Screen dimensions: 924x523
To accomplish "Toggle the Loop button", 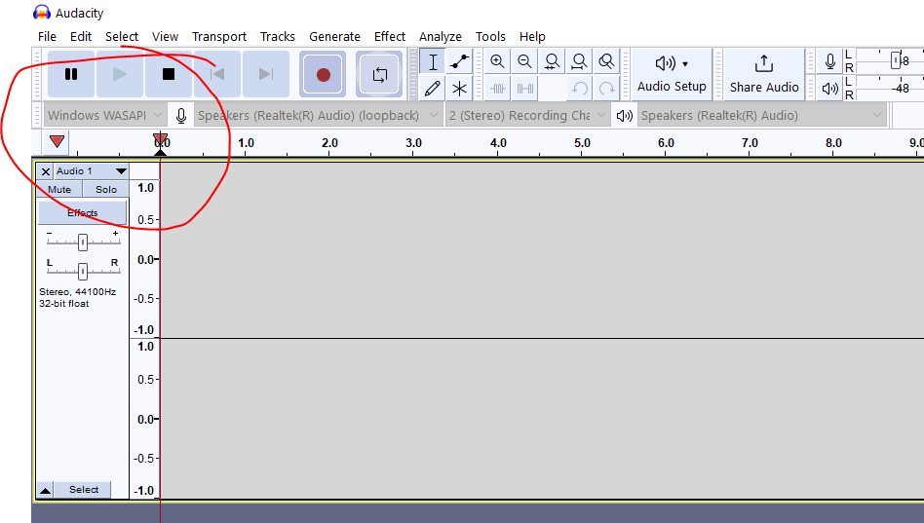I will [379, 74].
